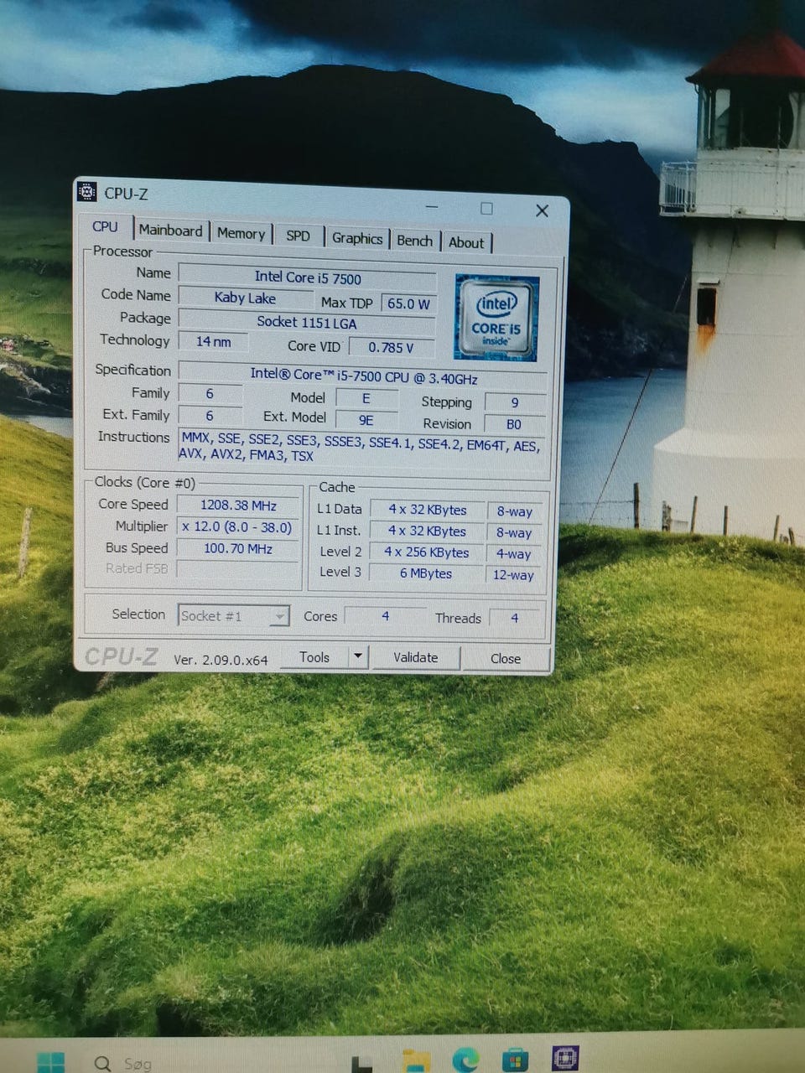Open the Windows Start menu
Screen dimensions: 805x1073
[50, 1062]
